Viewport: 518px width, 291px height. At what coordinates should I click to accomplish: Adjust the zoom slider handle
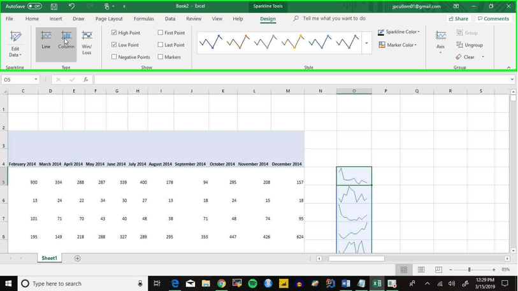click(469, 270)
